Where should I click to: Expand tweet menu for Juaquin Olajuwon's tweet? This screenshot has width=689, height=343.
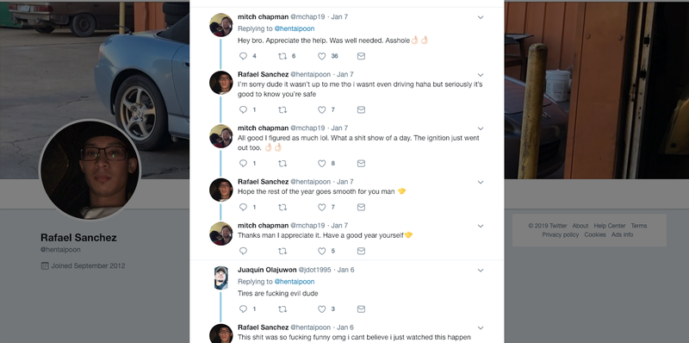(x=481, y=271)
